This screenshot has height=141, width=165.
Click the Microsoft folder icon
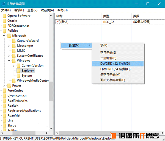(9, 36)
